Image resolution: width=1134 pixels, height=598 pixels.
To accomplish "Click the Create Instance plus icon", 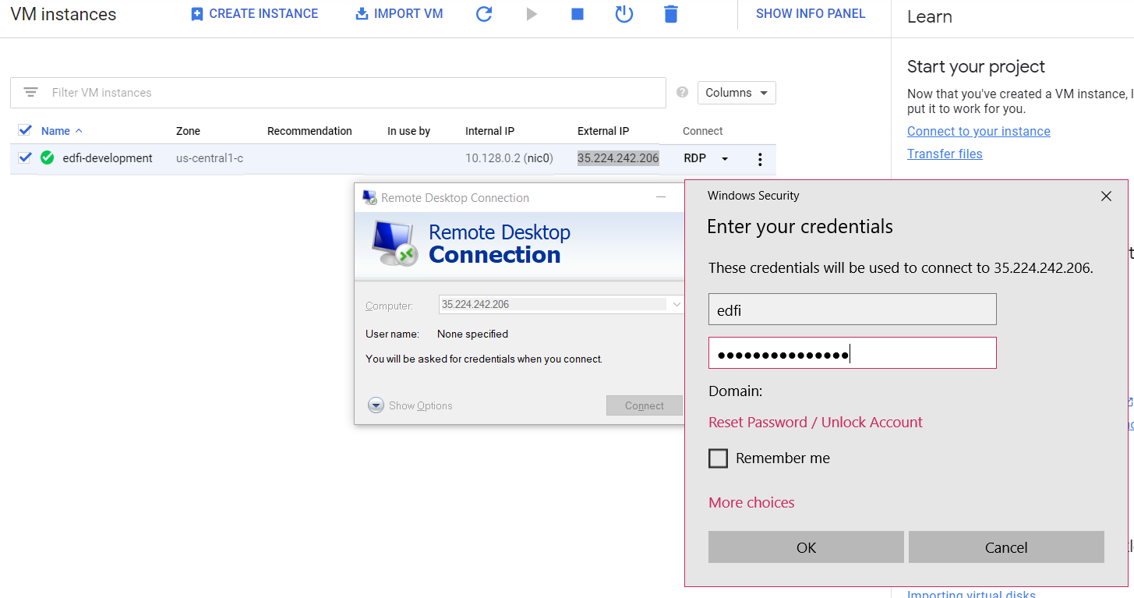I will click(197, 14).
